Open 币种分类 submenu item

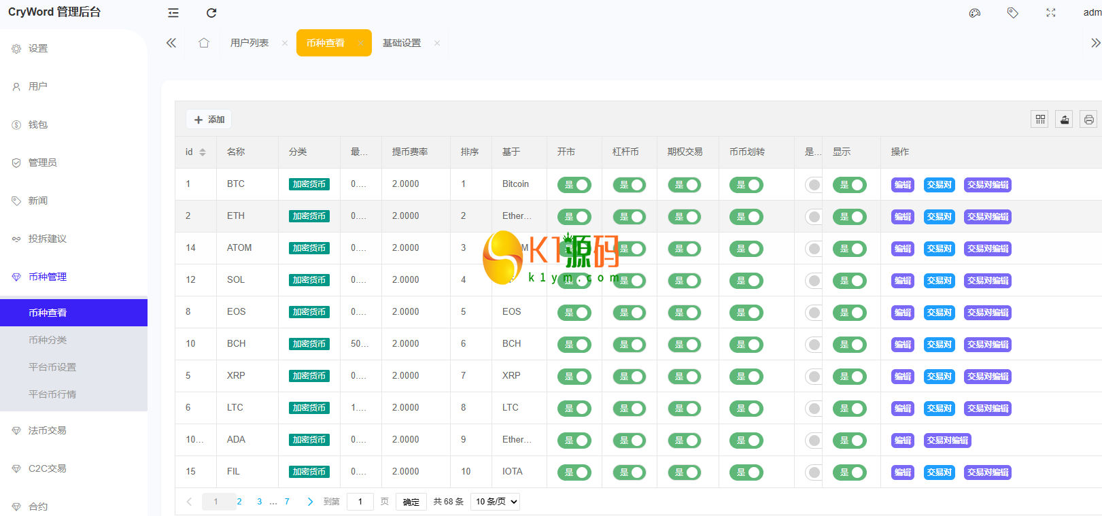click(x=73, y=340)
